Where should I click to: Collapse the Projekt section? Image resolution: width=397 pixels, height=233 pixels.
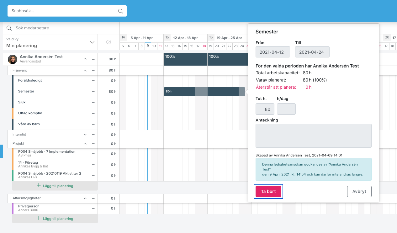coord(85,144)
